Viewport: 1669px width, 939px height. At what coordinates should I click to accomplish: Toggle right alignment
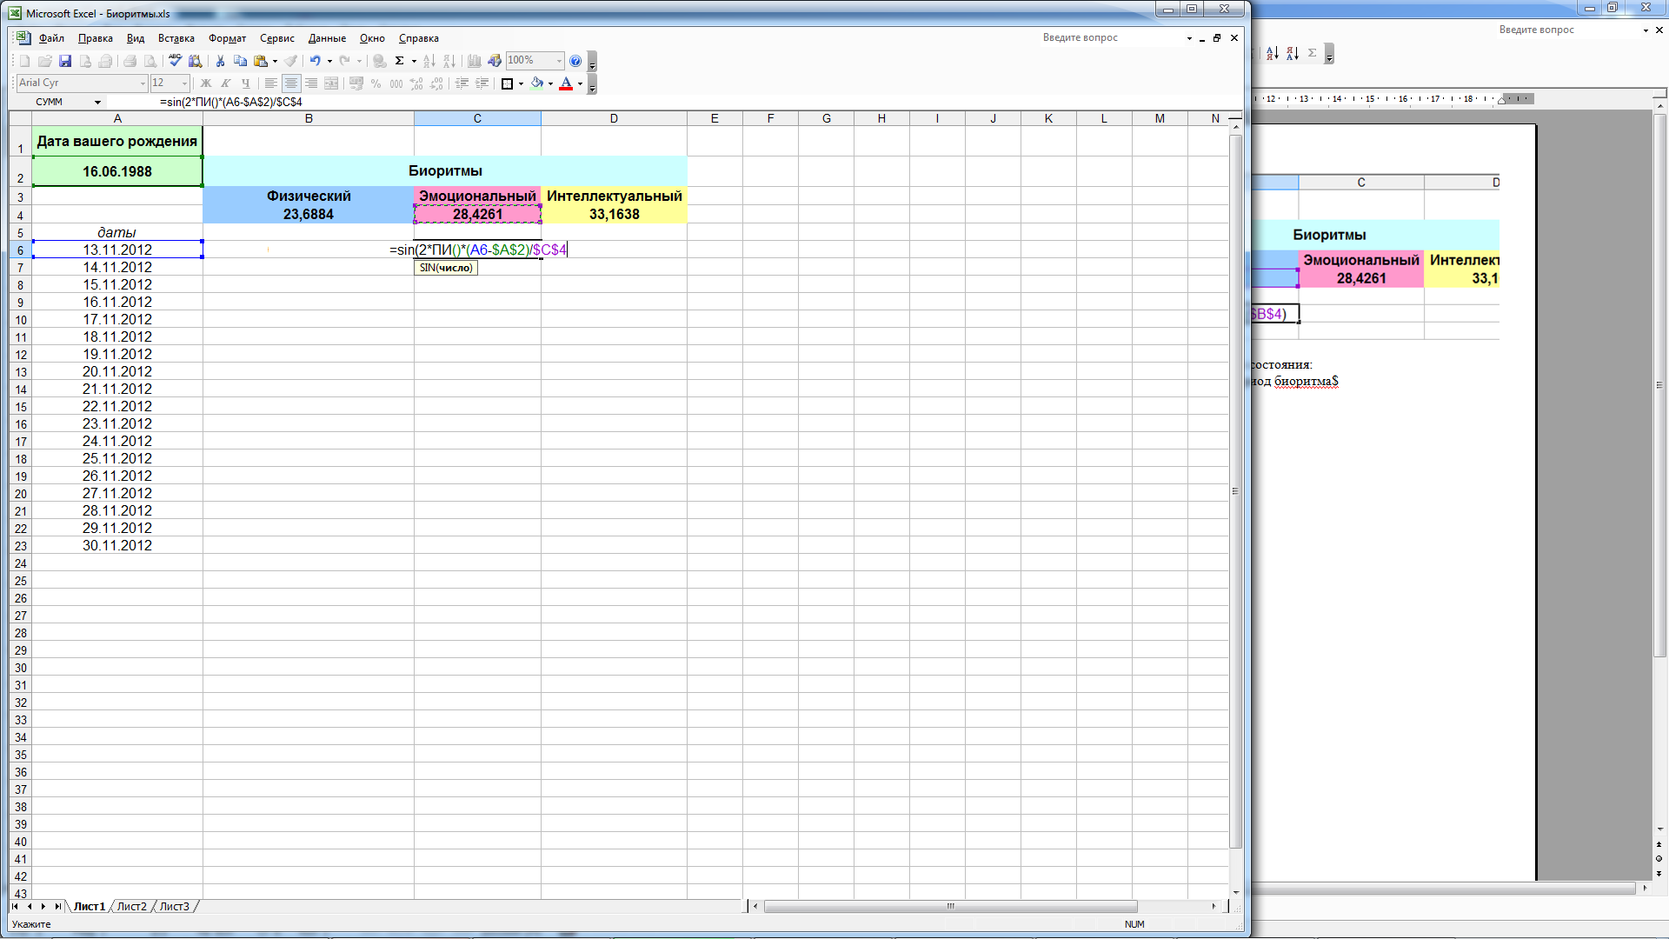pos(311,83)
